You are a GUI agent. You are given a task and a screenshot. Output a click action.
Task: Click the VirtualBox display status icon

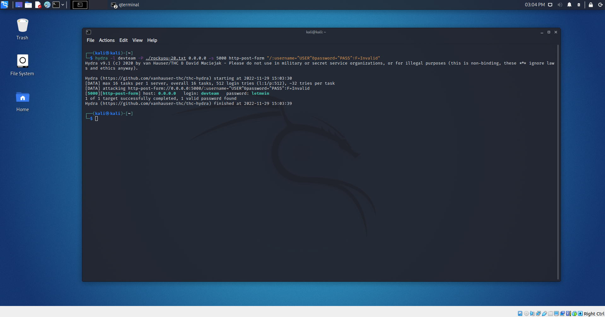tap(556, 314)
